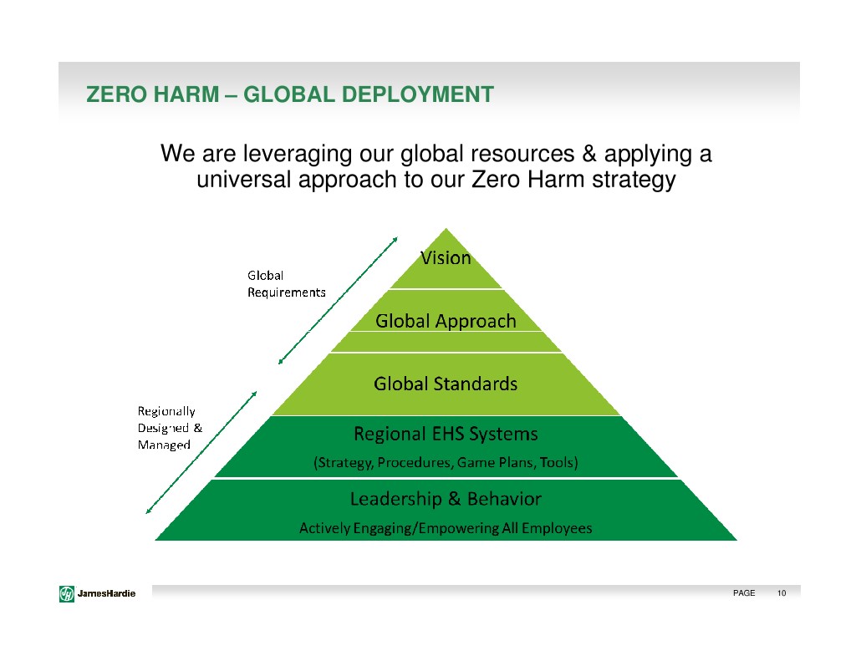Click the 'universal approach to our Zero Harm strategy' line

(436, 180)
